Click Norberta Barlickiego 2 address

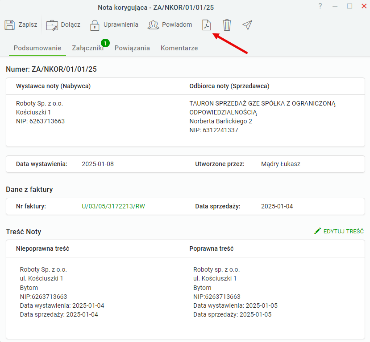click(x=220, y=121)
